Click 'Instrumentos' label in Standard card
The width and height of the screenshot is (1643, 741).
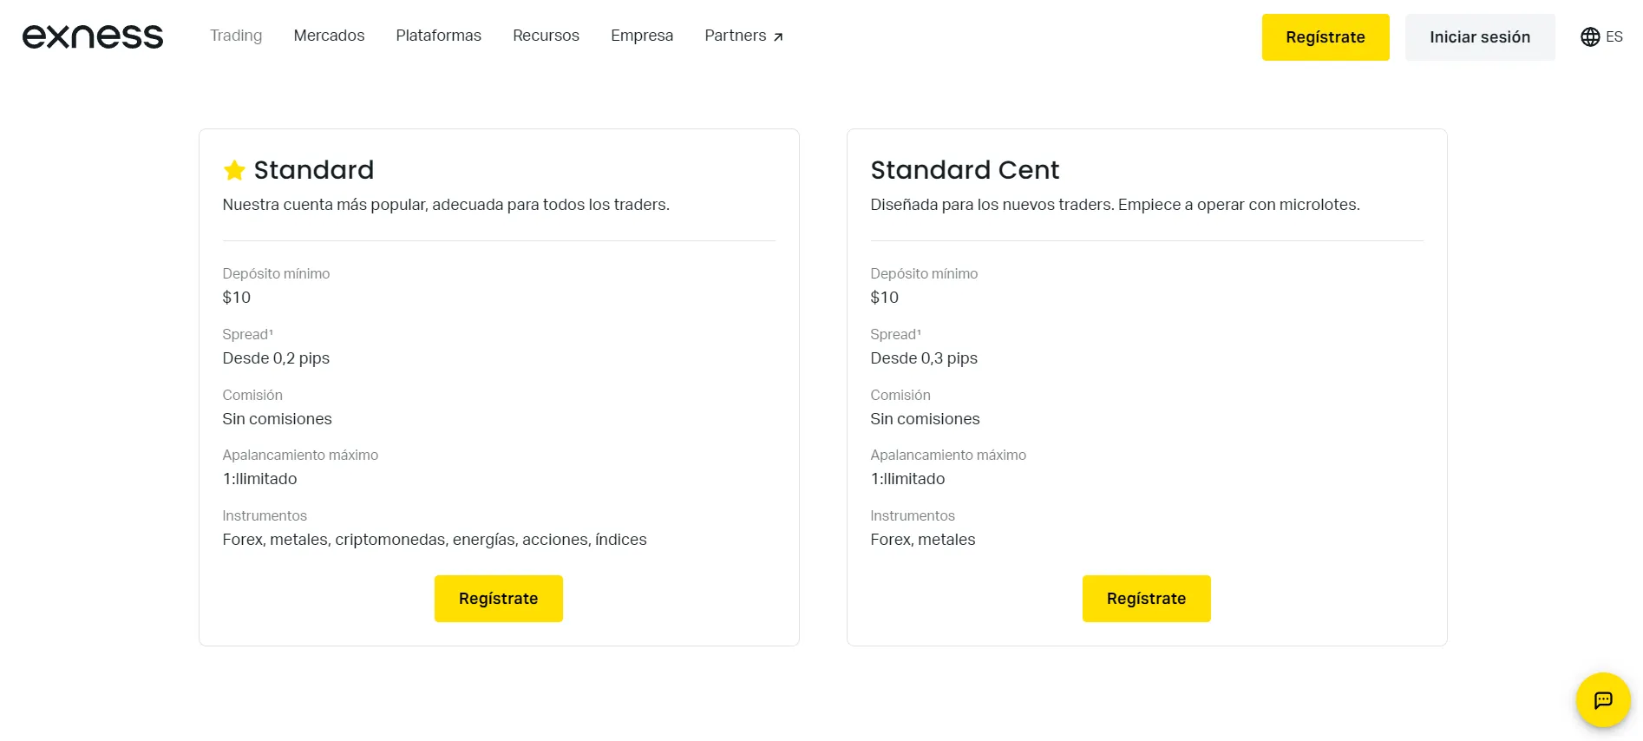click(x=265, y=515)
